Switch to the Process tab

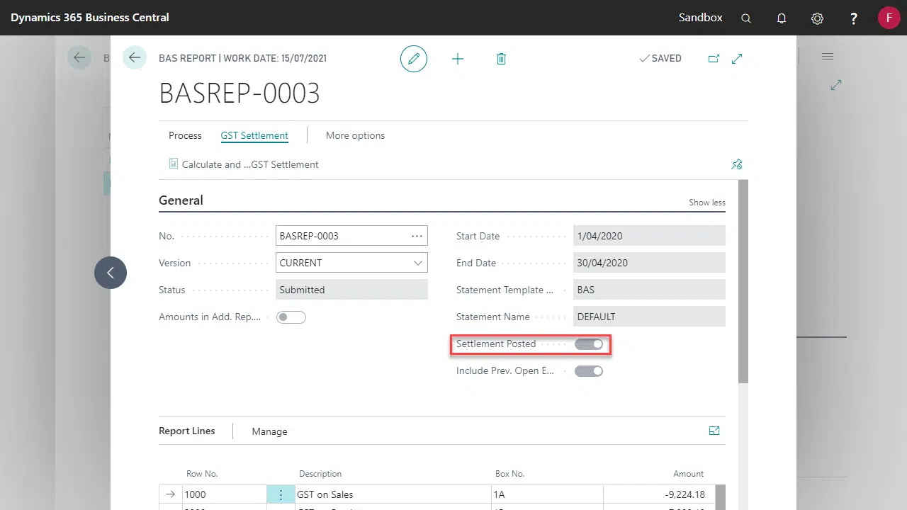point(185,135)
